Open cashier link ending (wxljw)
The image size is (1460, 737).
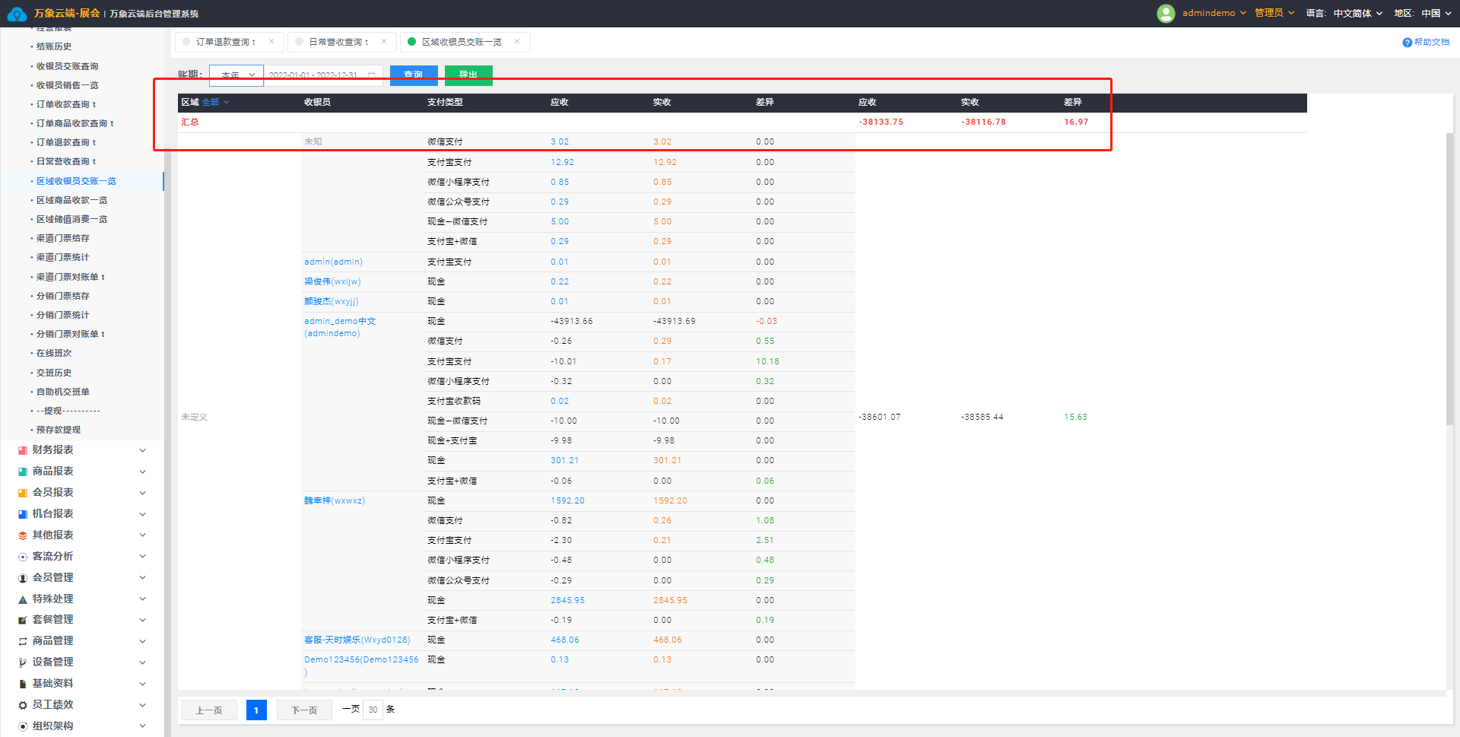coord(332,281)
